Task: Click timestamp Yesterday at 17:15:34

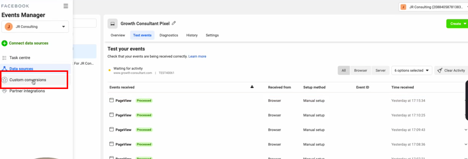Action: tap(408, 100)
